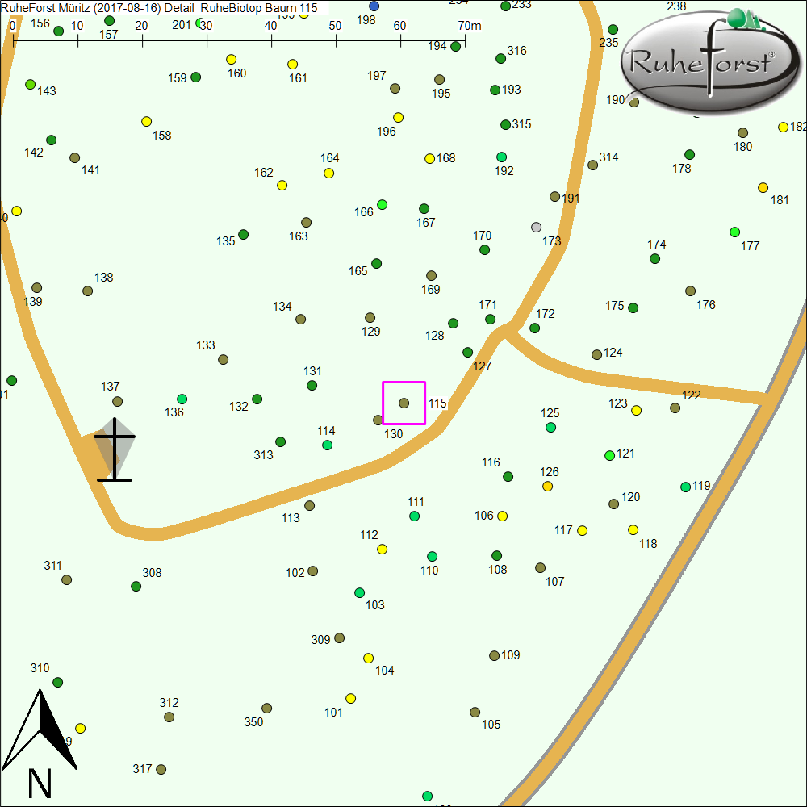Choose the dark green marker of tree 308
The width and height of the screenshot is (807, 807).
[x=136, y=586]
